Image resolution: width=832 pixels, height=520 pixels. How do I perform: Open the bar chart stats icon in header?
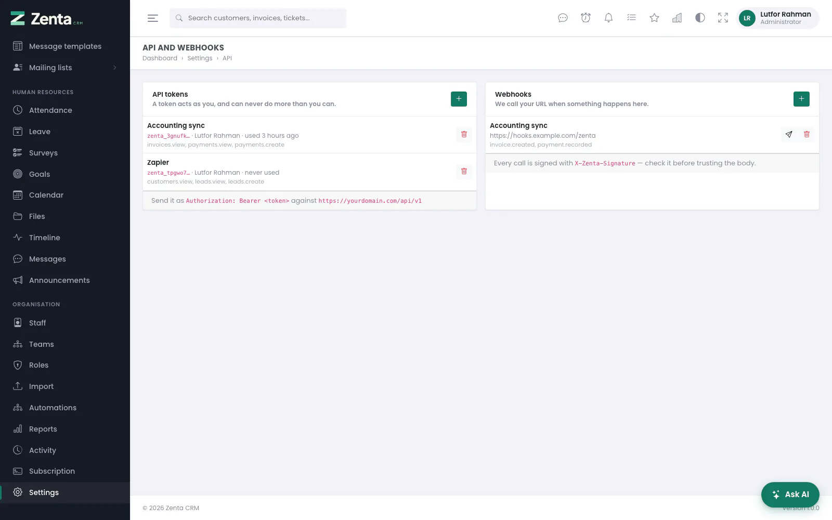[677, 18]
